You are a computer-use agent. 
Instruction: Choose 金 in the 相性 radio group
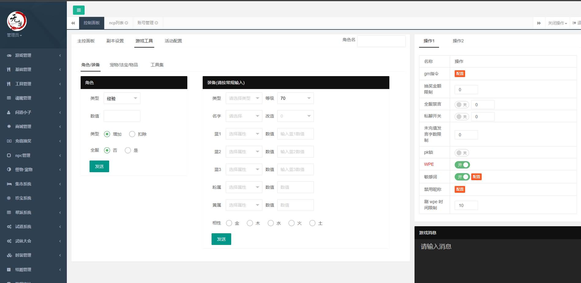[229, 223]
